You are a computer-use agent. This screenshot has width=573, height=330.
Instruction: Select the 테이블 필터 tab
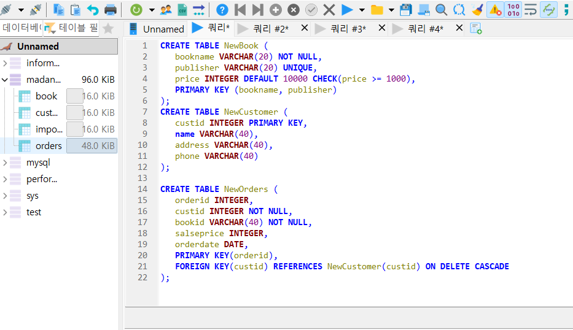[x=71, y=28]
